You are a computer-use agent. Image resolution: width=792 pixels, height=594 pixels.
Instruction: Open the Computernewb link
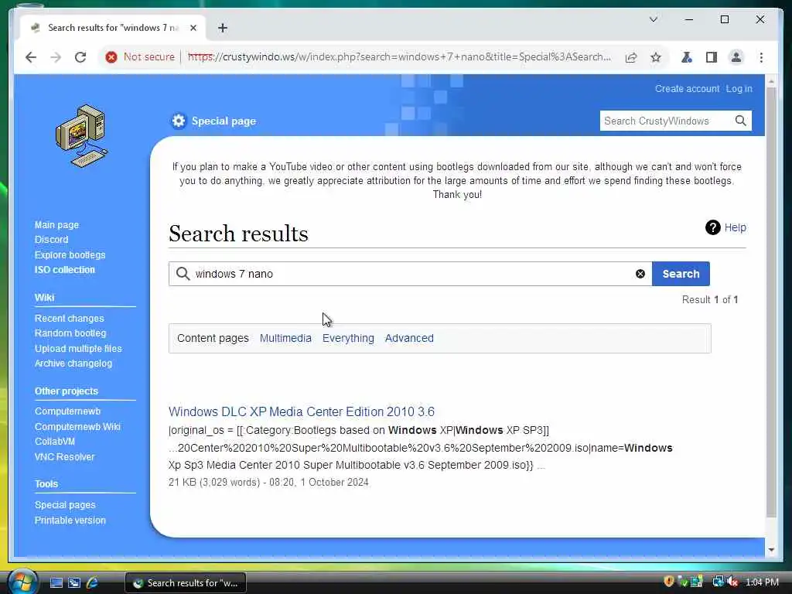coord(67,411)
